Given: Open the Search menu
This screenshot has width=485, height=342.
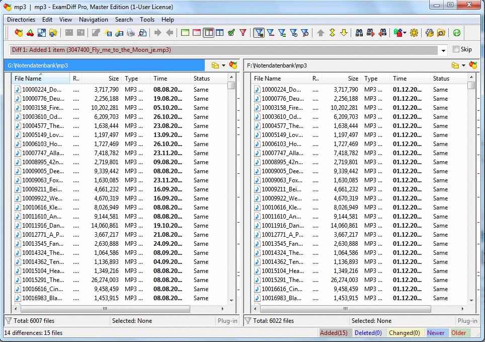Looking at the screenshot, I should click(x=124, y=20).
